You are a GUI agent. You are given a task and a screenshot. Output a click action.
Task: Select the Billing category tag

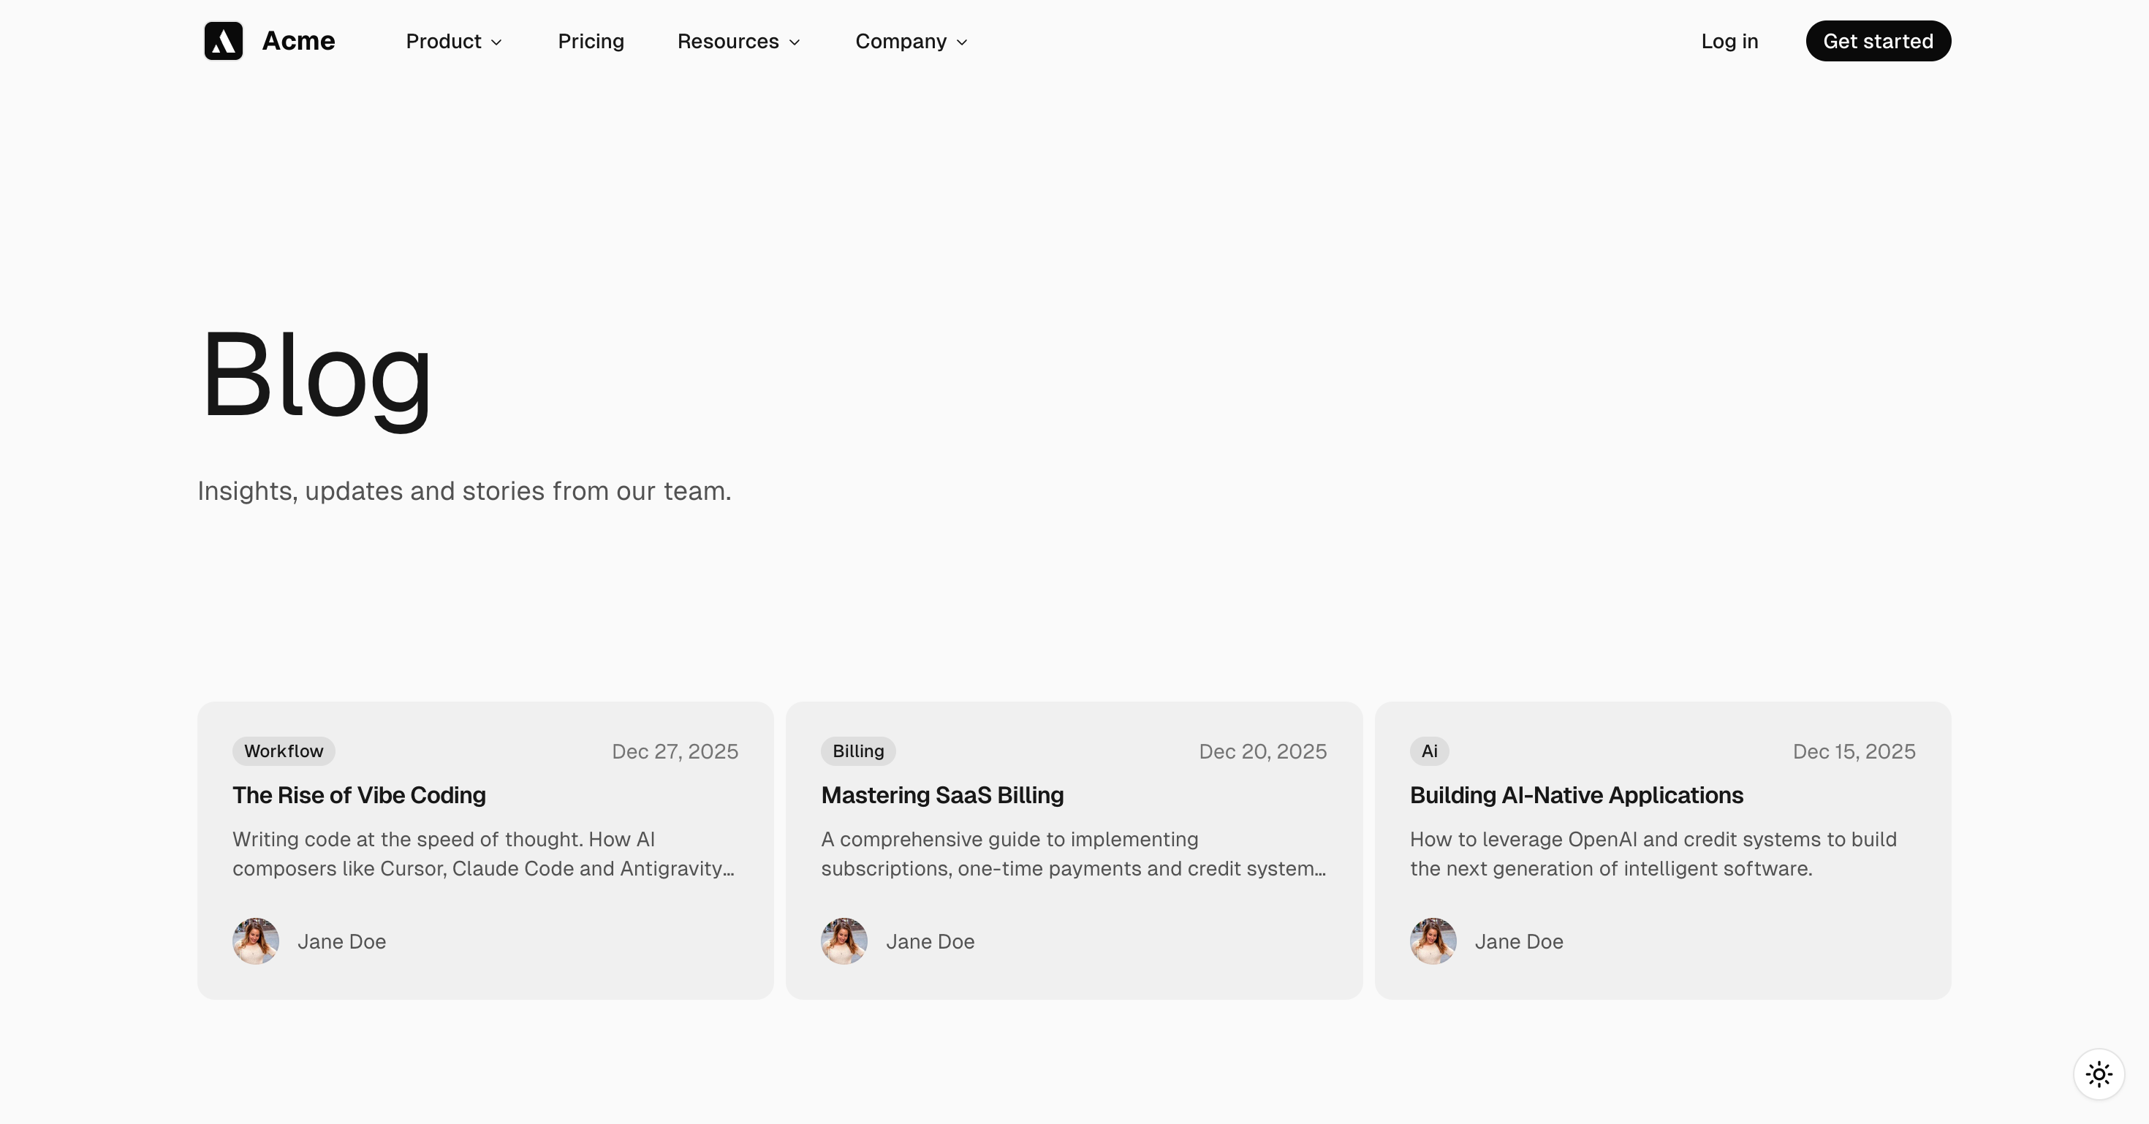point(857,751)
